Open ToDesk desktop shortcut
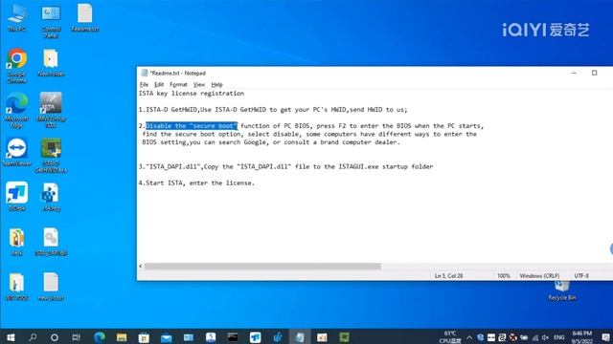The height and width of the screenshot is (344, 613). coord(17,197)
